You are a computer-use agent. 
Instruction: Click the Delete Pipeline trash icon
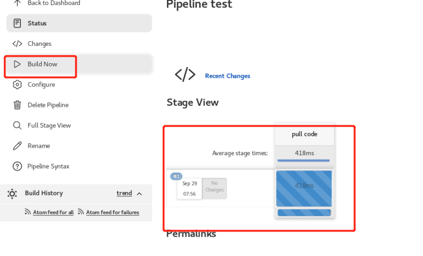tap(17, 105)
